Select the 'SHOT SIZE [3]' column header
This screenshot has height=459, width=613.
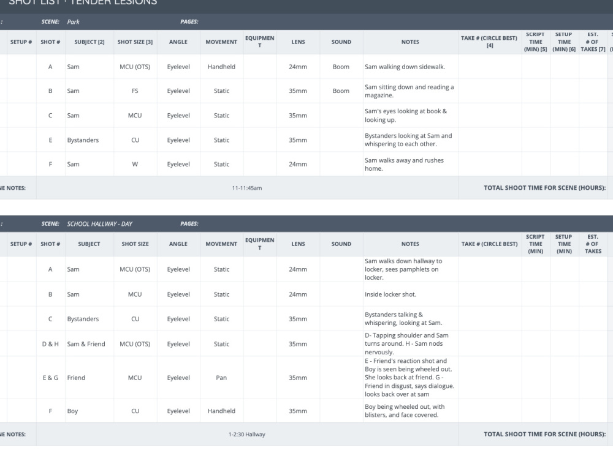135,42
